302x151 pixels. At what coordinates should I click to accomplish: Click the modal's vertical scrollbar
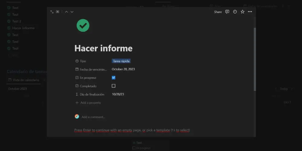point(255,59)
